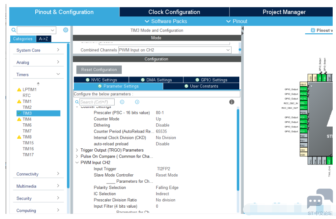Select the Parameter Settings tab
Screen dimensions: 336x219
pos(118,86)
